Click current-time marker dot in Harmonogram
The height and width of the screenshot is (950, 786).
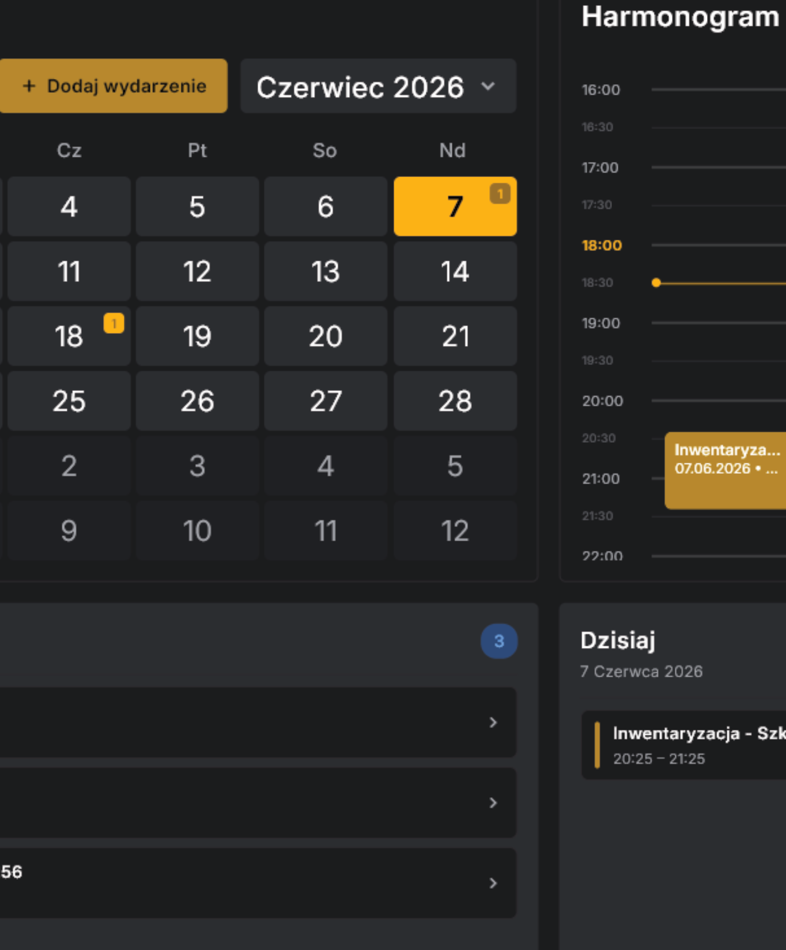point(656,282)
